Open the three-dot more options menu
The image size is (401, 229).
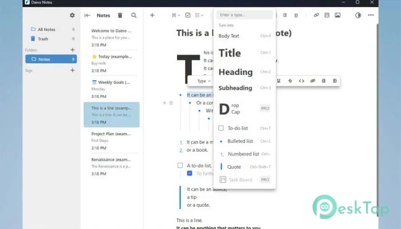(x=371, y=15)
